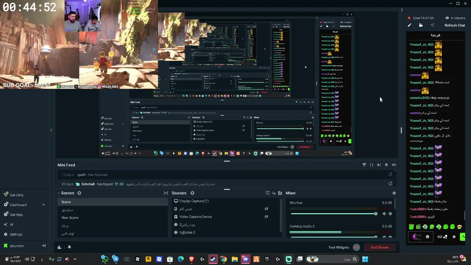Select the اوف لاين scene
Image resolution: width=471 pixels, height=265 pixels.
113,233
